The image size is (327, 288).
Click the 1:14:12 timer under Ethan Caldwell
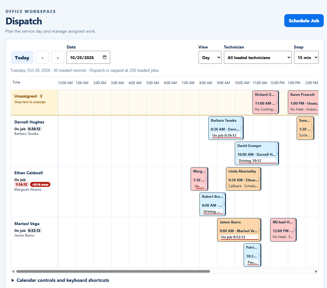(22, 185)
